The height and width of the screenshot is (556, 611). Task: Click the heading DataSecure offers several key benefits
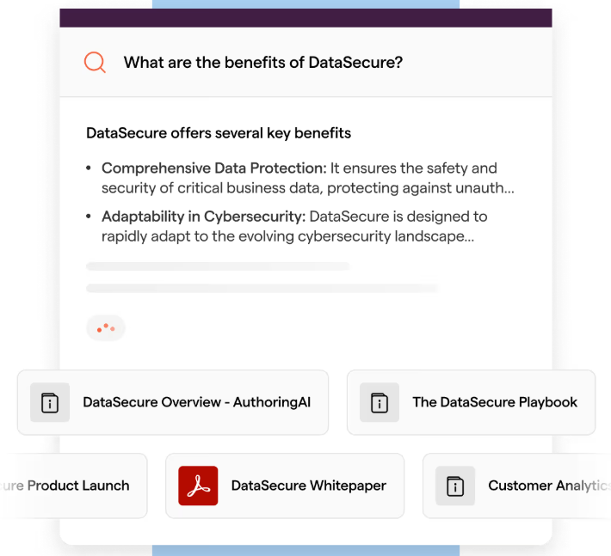(x=219, y=133)
